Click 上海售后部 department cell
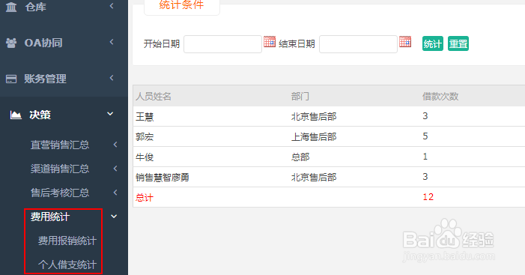This screenshot has height=275, width=525. coord(314,137)
